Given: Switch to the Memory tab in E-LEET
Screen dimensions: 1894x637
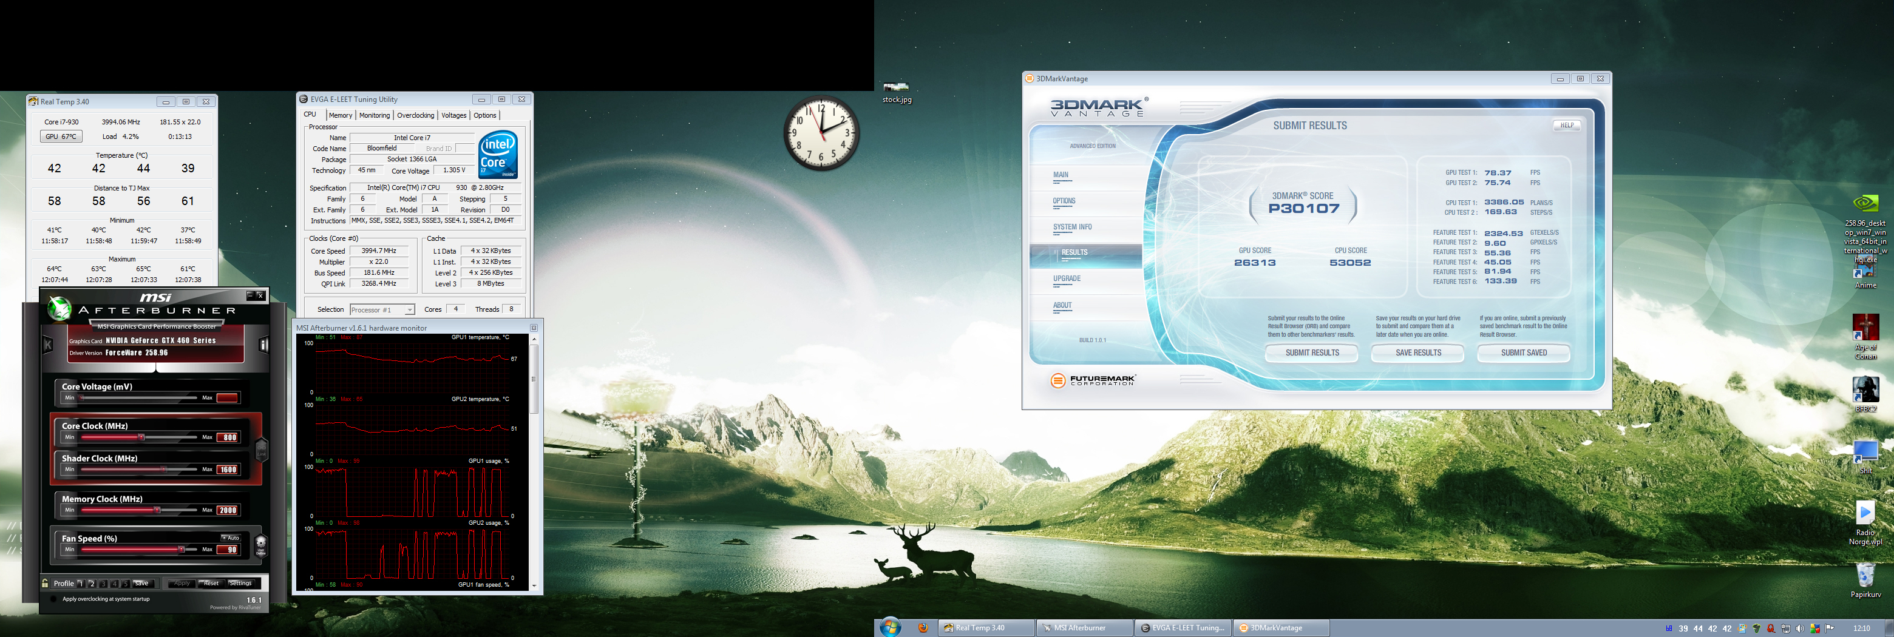Looking at the screenshot, I should click(341, 115).
